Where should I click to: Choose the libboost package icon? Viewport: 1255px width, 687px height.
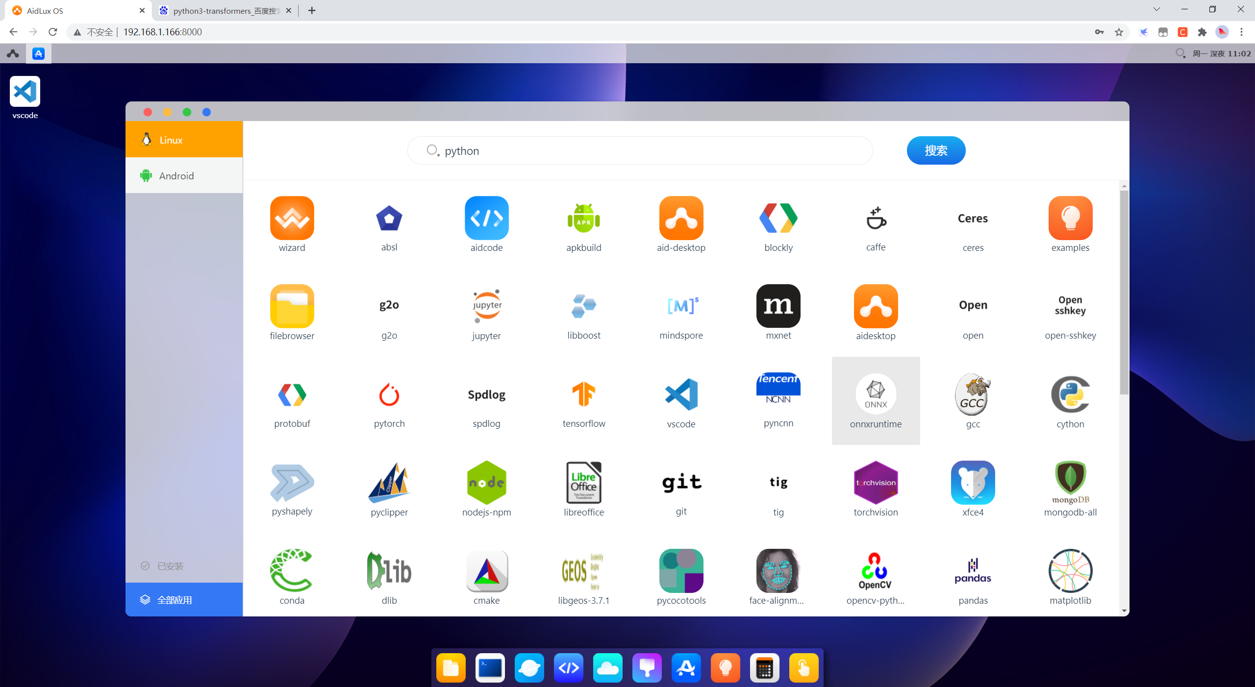pos(583,306)
